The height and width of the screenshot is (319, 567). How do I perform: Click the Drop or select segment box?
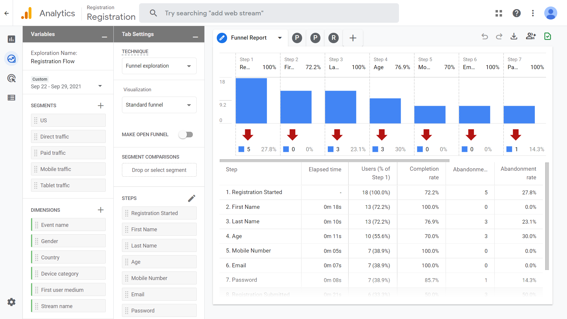pos(159,170)
